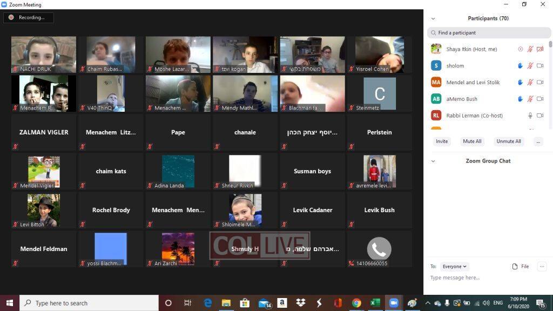This screenshot has height=311, width=553.
Task: Click the Recording status label
Action: coord(31,17)
